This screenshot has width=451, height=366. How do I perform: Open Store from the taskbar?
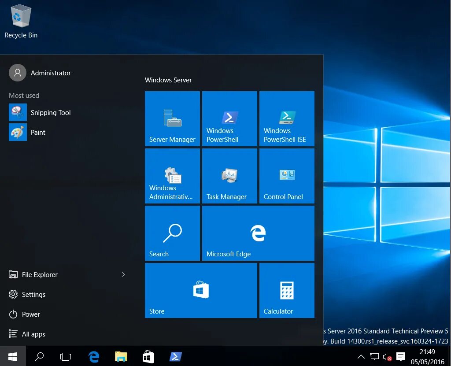(x=148, y=357)
